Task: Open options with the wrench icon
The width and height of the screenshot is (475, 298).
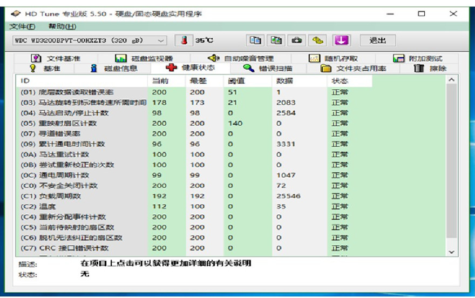Action: 318,40
